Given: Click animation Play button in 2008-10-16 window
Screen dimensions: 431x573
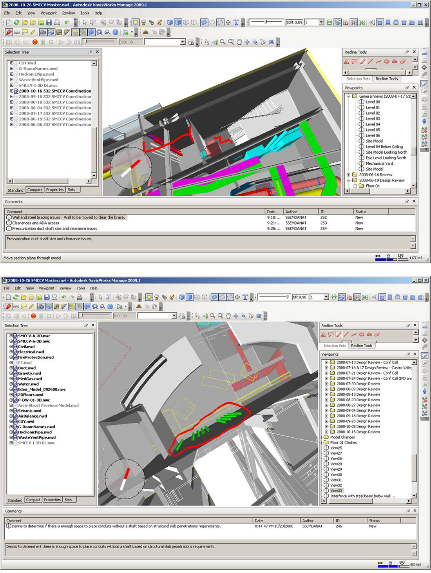Looking at the screenshot, I should tap(61, 42).
